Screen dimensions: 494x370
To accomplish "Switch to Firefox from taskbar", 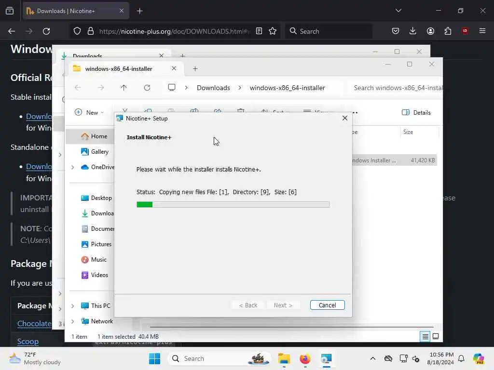I will click(x=305, y=358).
